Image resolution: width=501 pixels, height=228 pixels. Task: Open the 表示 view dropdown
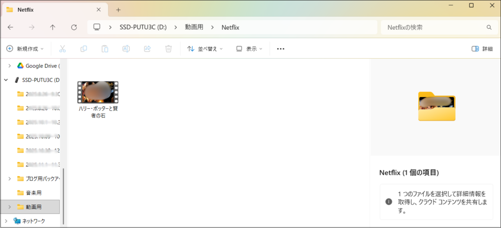249,49
